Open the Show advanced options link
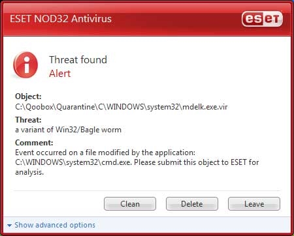Screen dimensions: 294x236 (55, 225)
